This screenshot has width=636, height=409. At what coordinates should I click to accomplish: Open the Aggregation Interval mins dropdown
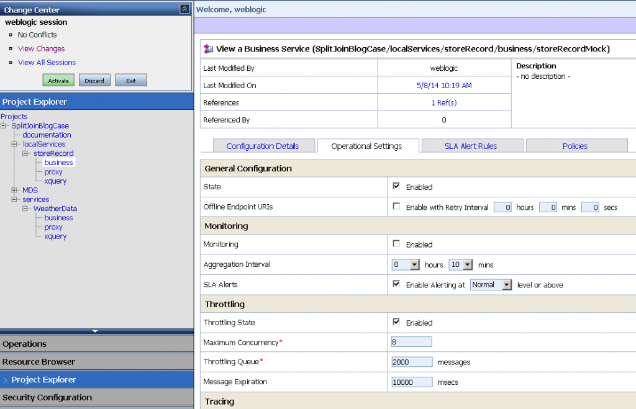pos(468,264)
